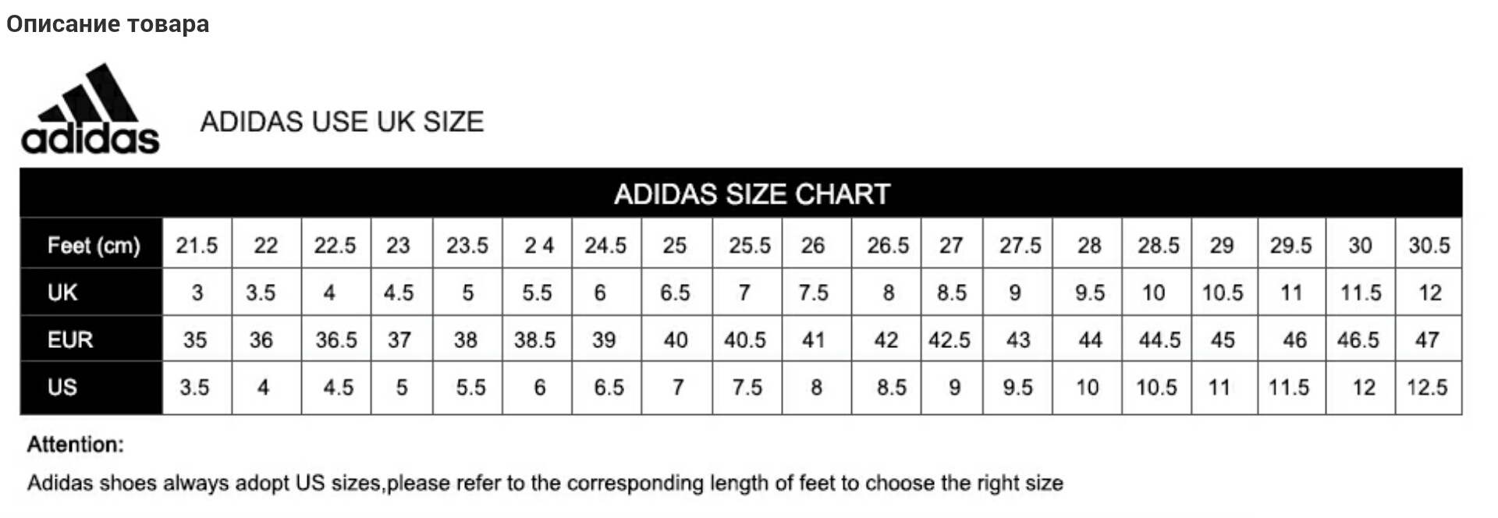Click the 'Attention:' label
The height and width of the screenshot is (518, 1498).
[76, 445]
